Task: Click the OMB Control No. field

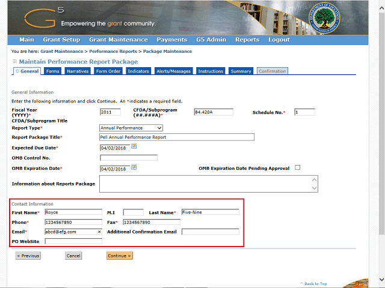Action: tap(129, 158)
